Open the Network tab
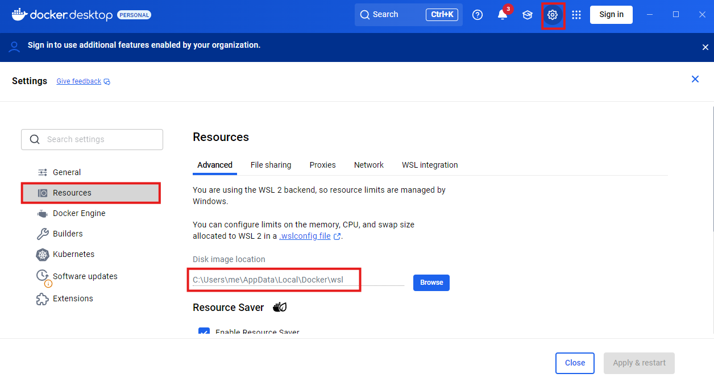 point(369,165)
